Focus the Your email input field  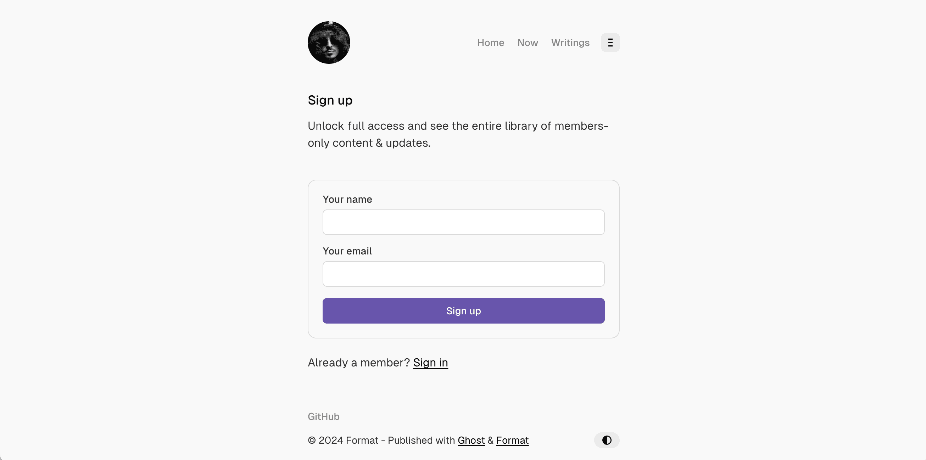[x=463, y=274]
